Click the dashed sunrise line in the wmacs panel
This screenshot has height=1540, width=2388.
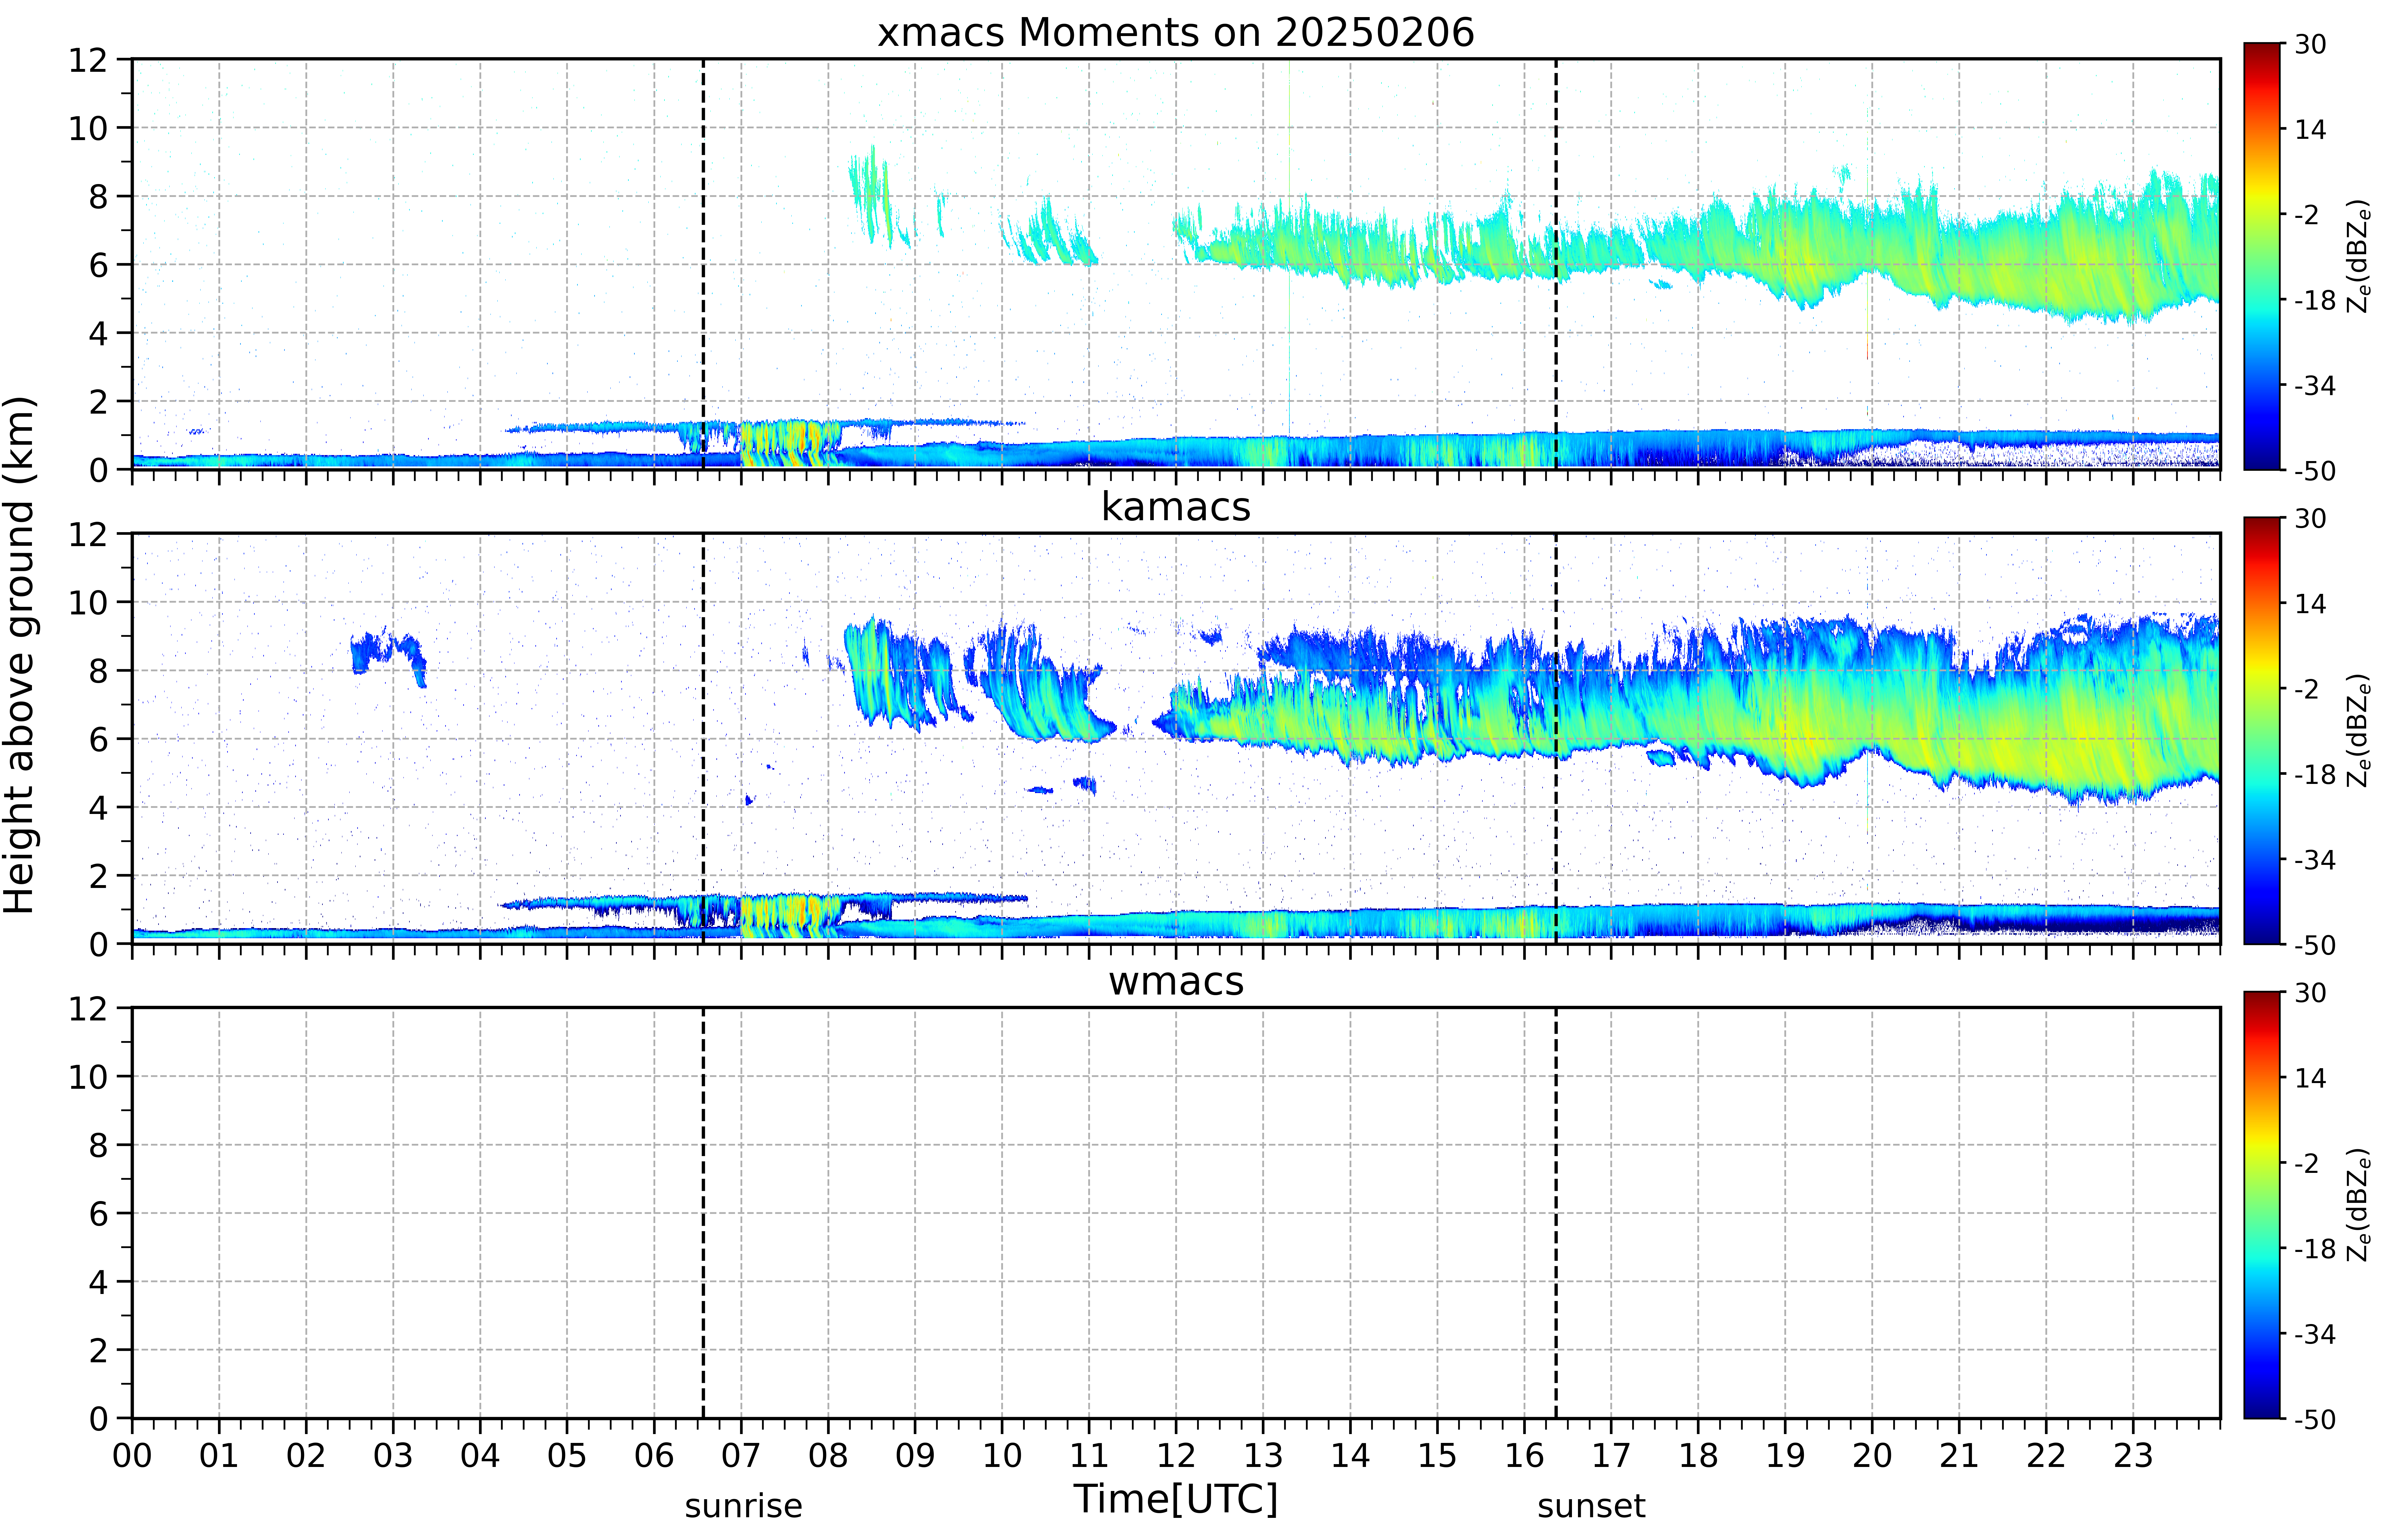[x=703, y=1213]
